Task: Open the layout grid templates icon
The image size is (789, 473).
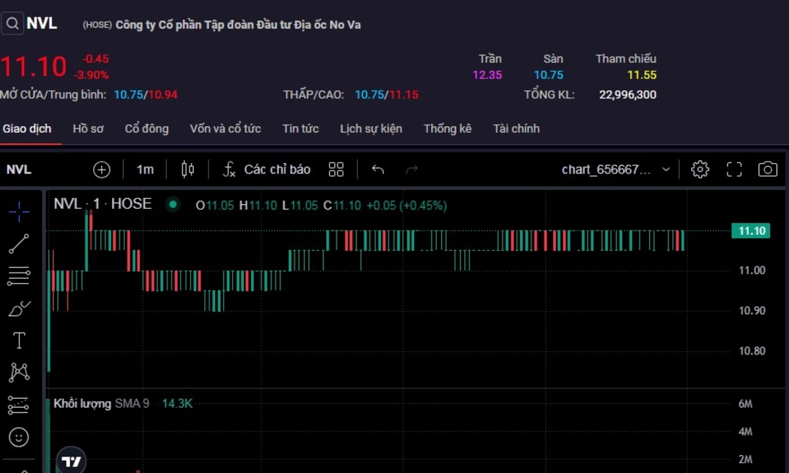Action: coord(336,170)
